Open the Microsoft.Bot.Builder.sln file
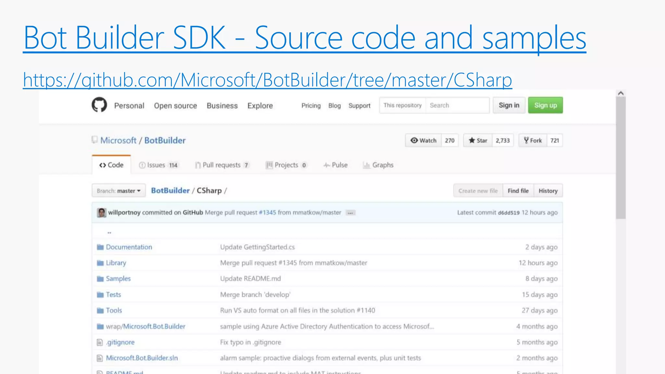665x374 pixels. coord(142,358)
